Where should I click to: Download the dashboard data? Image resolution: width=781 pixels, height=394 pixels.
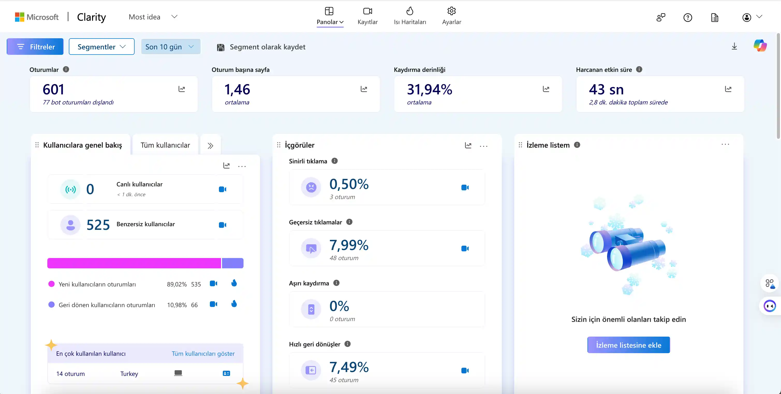(734, 46)
